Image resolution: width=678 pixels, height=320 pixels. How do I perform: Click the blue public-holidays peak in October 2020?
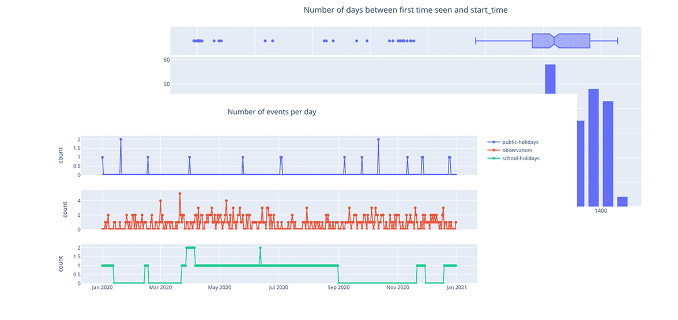378,139
